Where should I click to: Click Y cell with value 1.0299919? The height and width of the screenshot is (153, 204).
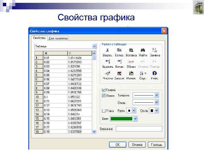80,127
